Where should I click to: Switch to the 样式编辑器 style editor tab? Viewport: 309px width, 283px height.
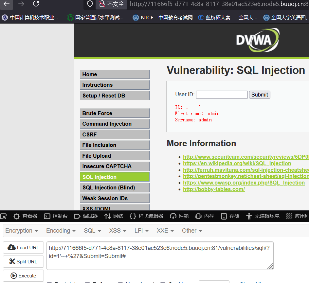point(146,216)
